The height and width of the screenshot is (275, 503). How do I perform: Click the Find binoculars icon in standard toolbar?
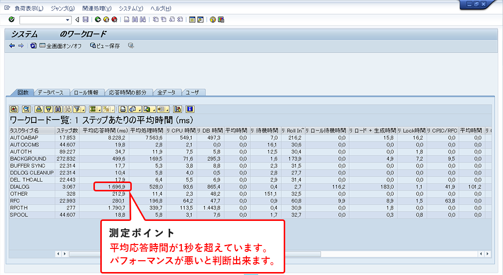(x=135, y=20)
